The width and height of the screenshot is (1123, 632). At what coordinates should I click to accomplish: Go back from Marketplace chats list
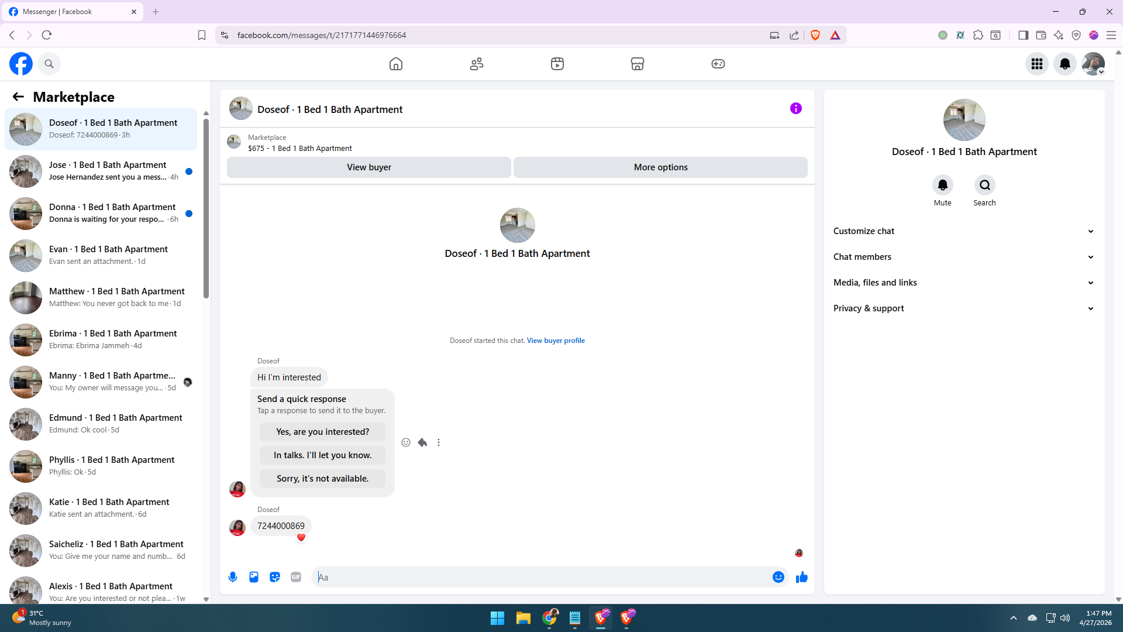18,97
